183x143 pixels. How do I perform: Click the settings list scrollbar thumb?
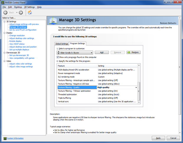pyautogui.click(x=139, y=91)
